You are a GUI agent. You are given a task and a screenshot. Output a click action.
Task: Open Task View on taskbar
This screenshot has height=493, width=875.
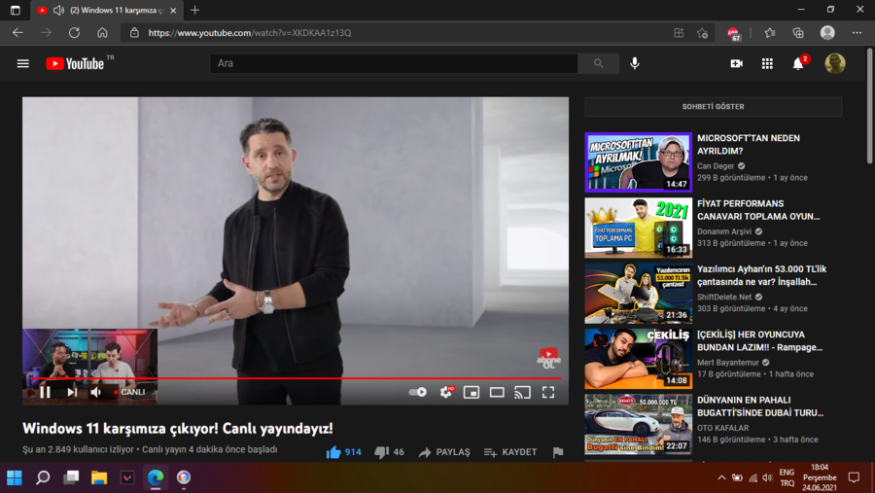point(71,477)
